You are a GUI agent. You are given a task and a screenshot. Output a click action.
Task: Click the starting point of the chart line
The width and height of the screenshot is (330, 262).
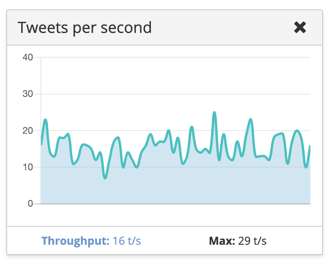tap(41, 144)
